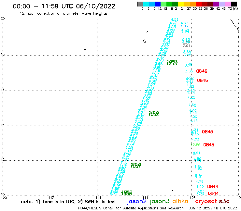Click the '-117' longitude axis label
The image size is (241, 211).
click(x=50, y=198)
